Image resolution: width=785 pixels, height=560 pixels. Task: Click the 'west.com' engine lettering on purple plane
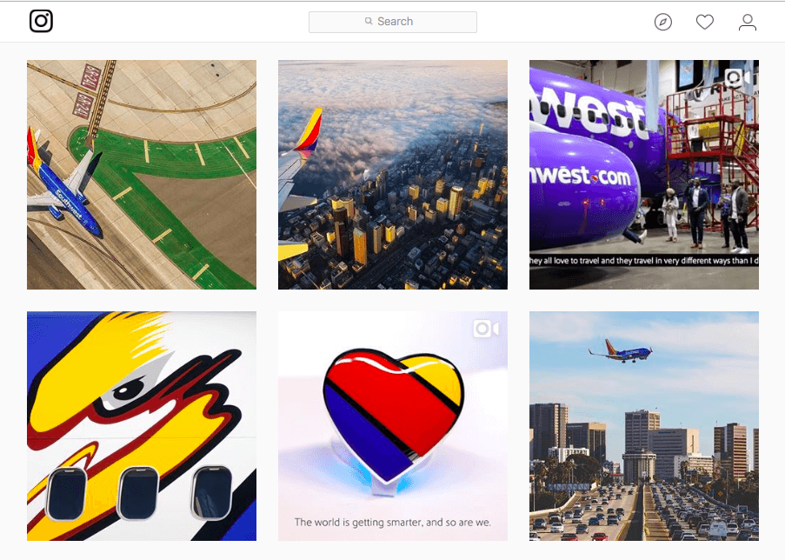[x=580, y=176]
